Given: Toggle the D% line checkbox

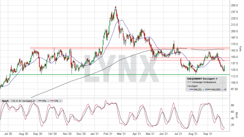Looking at the screenshot, I should coord(48,101).
